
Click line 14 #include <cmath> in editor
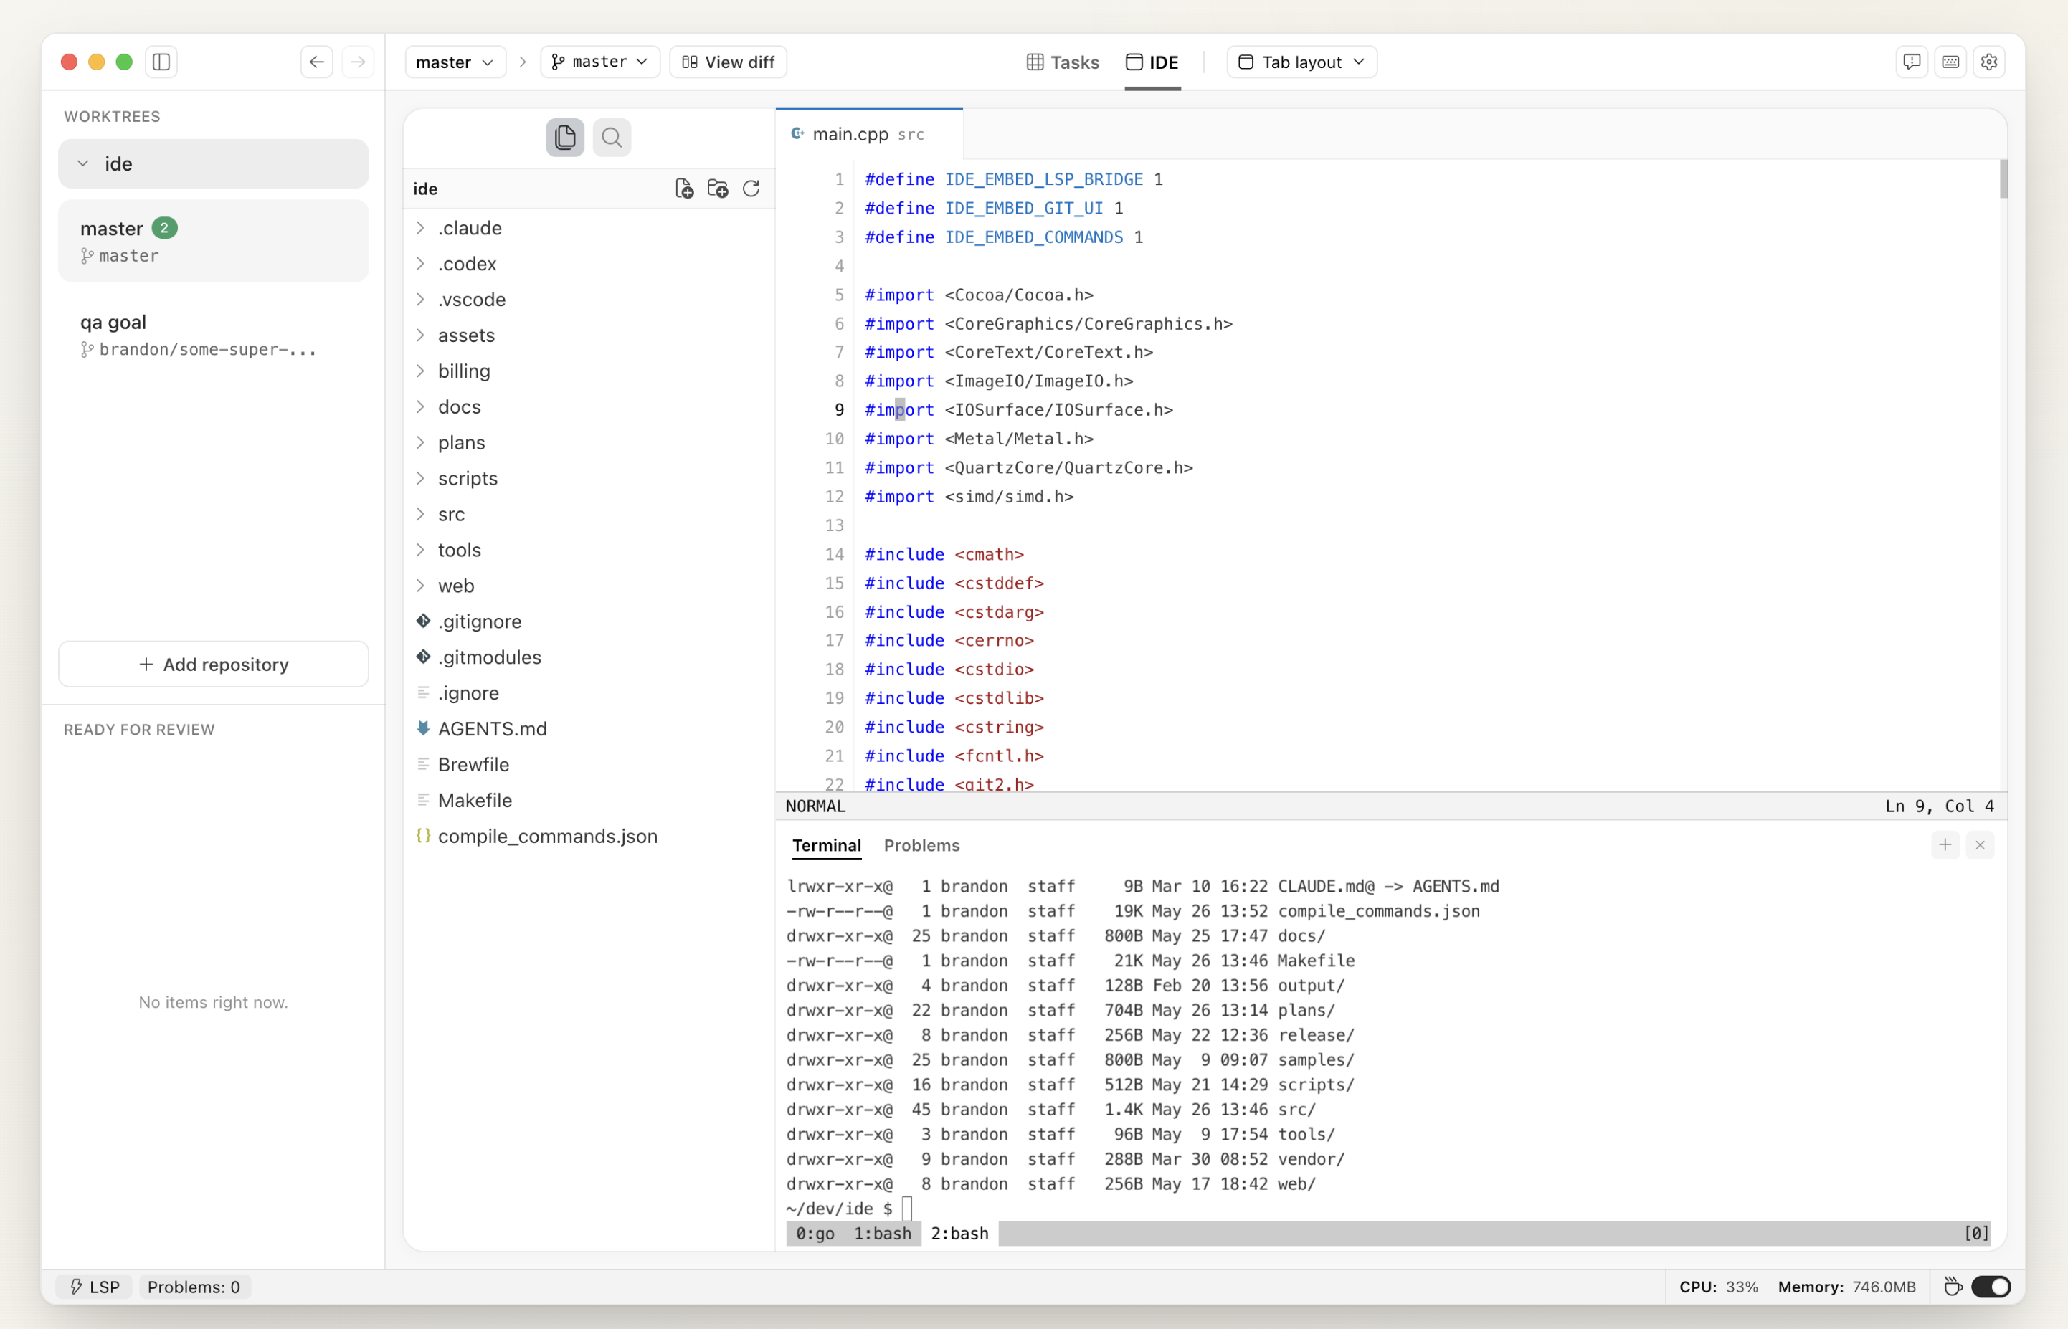(944, 554)
